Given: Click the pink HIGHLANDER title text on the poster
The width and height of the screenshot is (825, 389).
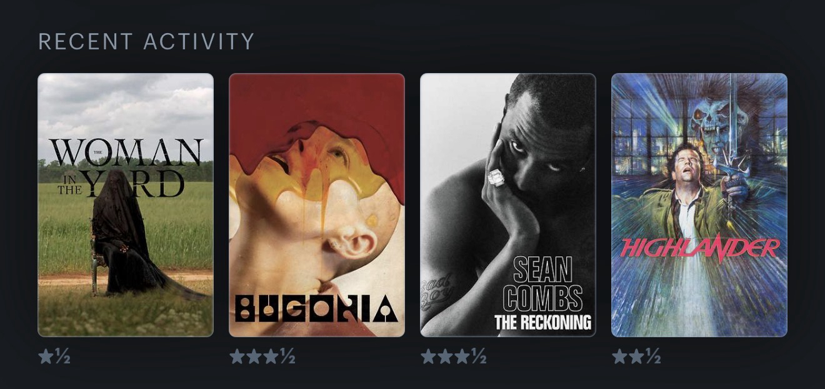Looking at the screenshot, I should [700, 248].
